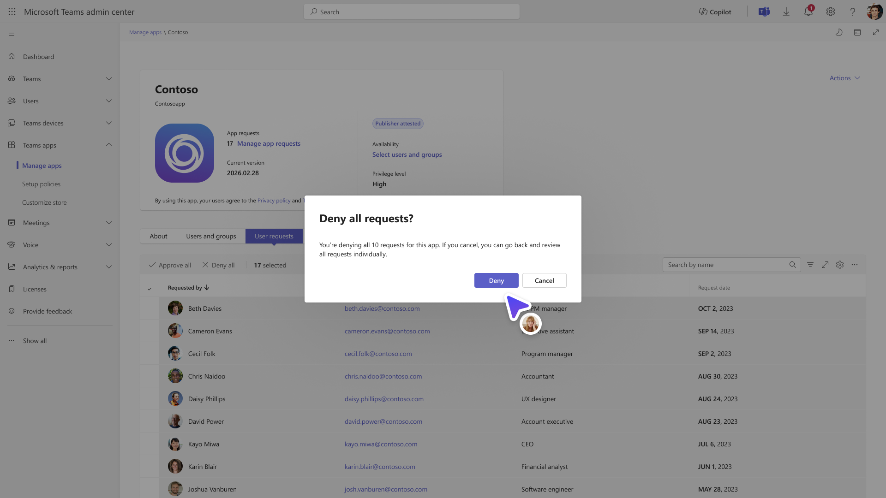Open the Privacy policy link
Viewport: 886px width, 498px height.
coord(274,201)
